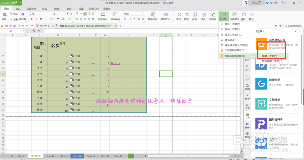This screenshot has height=160, width=304.
Task: Click the green more-sheets ellipsis button
Action: 131,156
